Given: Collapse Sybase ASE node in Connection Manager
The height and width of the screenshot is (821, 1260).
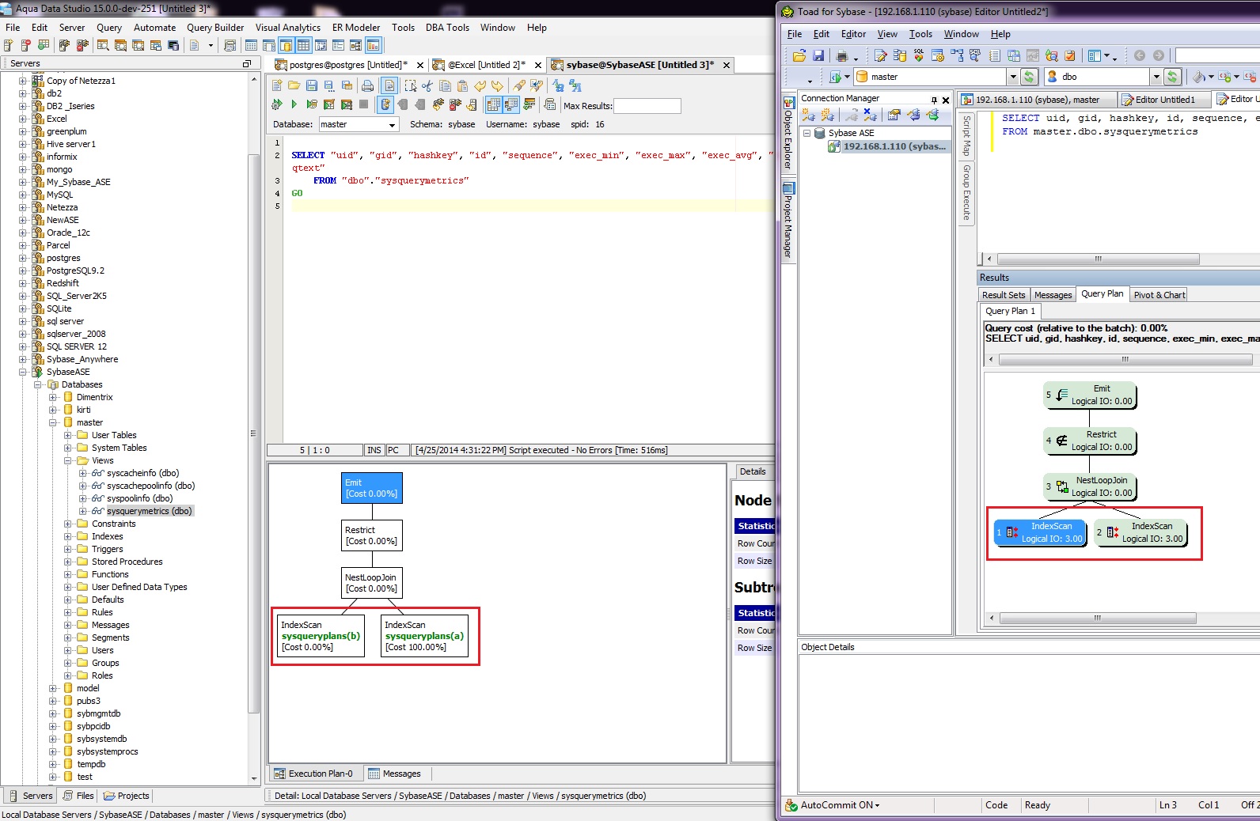Looking at the screenshot, I should 806,133.
